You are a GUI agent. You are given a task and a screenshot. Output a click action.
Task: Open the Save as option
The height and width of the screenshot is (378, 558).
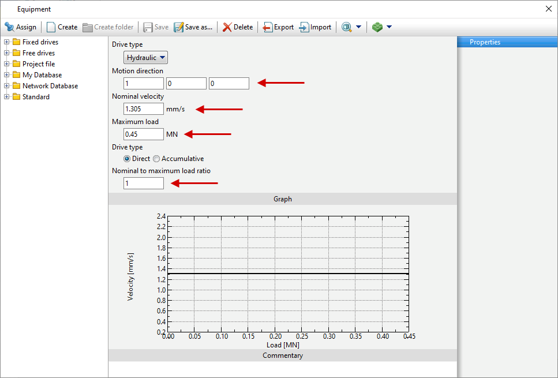click(x=193, y=27)
